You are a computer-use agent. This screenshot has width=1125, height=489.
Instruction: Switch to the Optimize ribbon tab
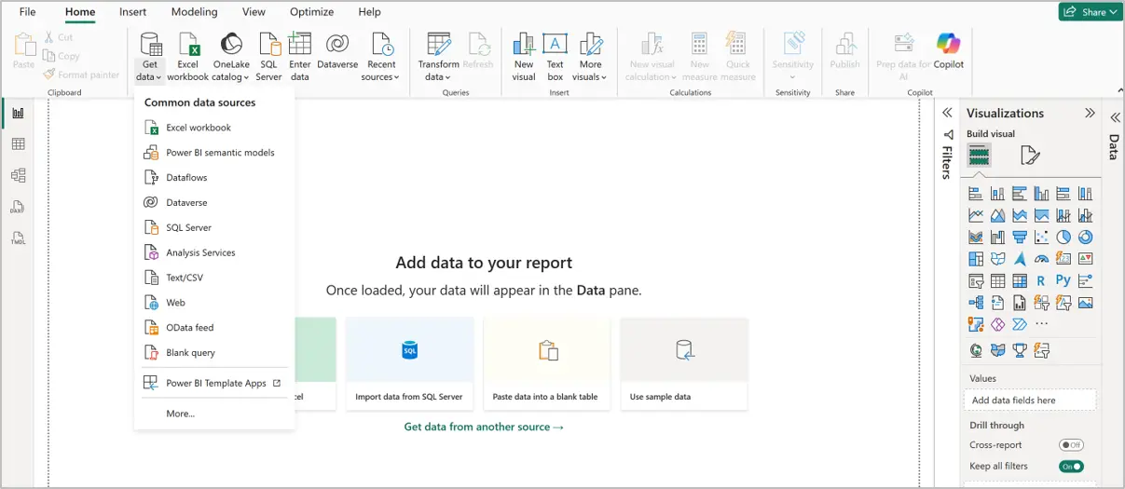coord(311,12)
